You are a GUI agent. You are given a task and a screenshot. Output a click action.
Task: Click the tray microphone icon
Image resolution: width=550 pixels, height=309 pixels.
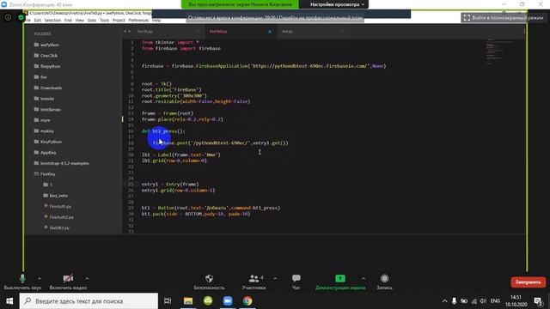[x=455, y=301]
